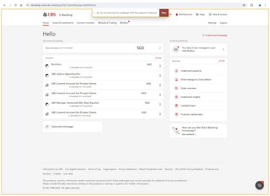This screenshot has height=196, width=270.
Task: Click the HKD current account icon
Action: point(47,95)
